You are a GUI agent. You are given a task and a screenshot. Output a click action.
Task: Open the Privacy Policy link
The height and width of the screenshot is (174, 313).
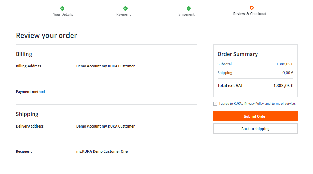click(x=254, y=104)
